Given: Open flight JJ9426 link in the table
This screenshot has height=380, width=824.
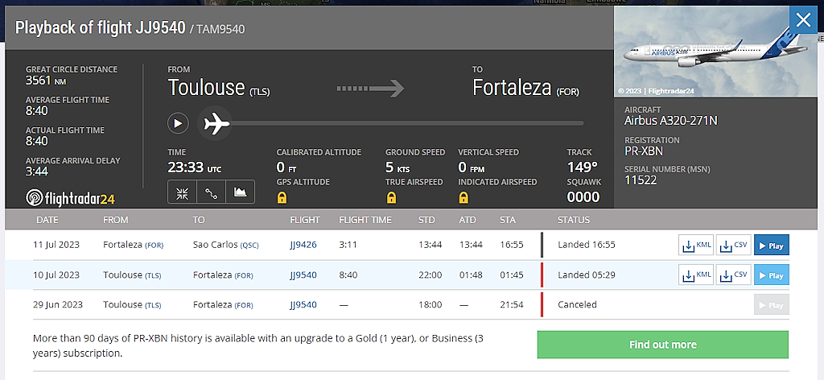Looking at the screenshot, I should [303, 245].
